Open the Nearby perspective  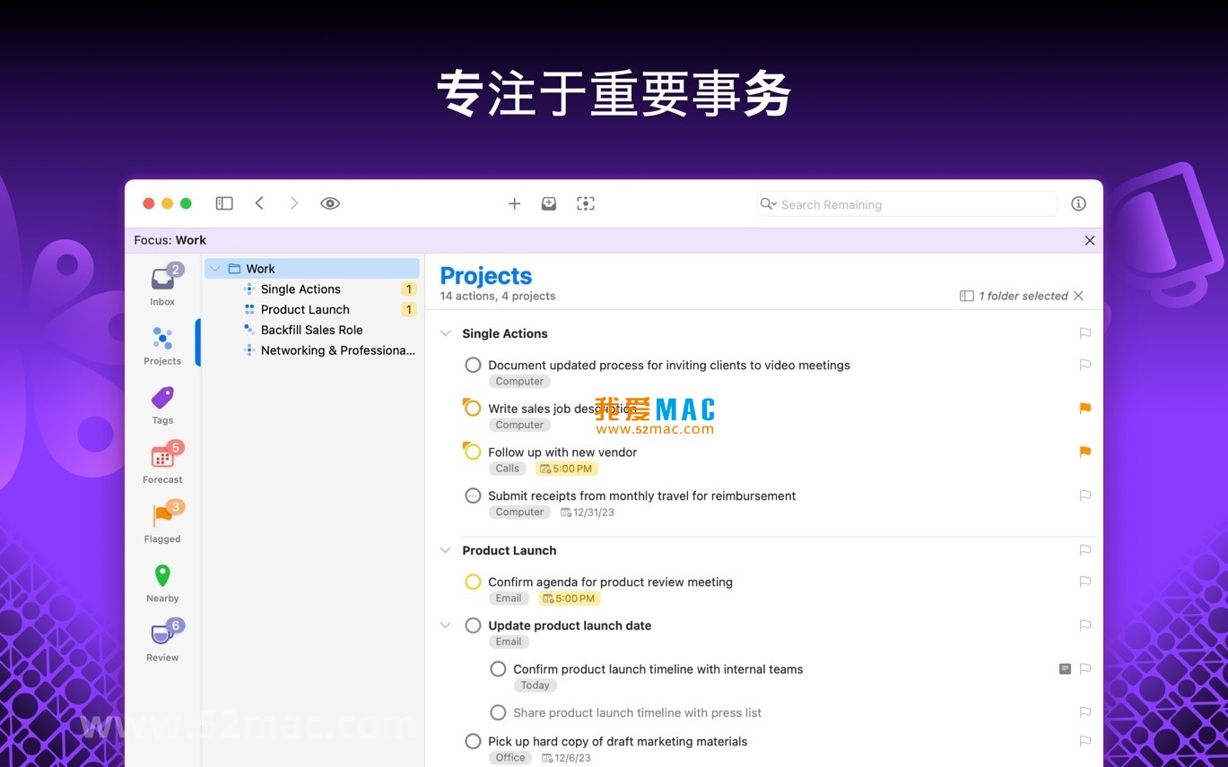point(162,578)
